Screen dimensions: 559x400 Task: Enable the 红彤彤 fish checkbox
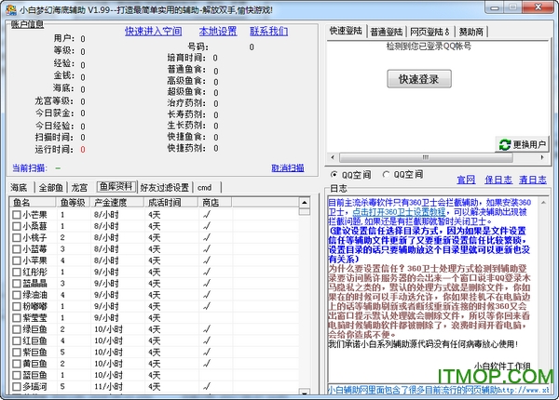tap(15, 272)
